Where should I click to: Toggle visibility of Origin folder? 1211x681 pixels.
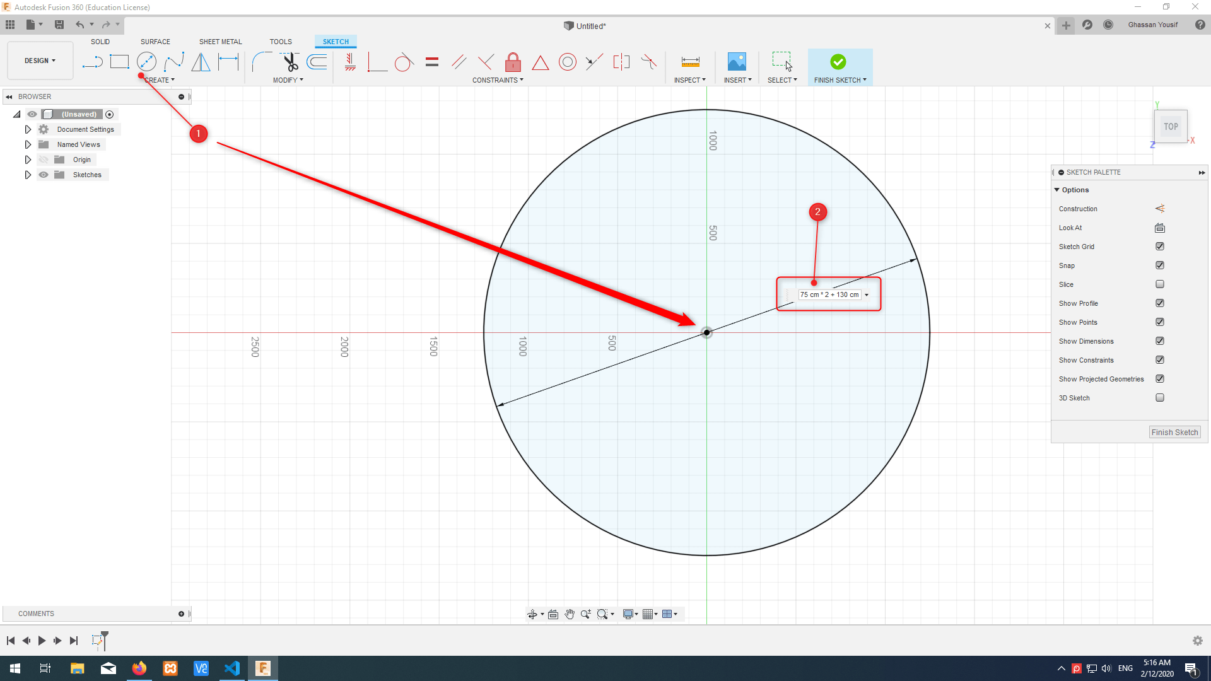(44, 160)
